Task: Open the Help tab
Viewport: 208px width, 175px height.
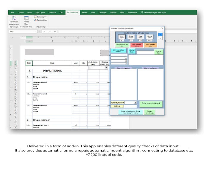Action: (x=122, y=12)
